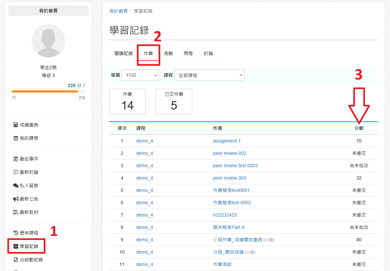The image size is (390, 271).
Task: Open the 期末報告Part A assignment link
Action: (x=229, y=227)
